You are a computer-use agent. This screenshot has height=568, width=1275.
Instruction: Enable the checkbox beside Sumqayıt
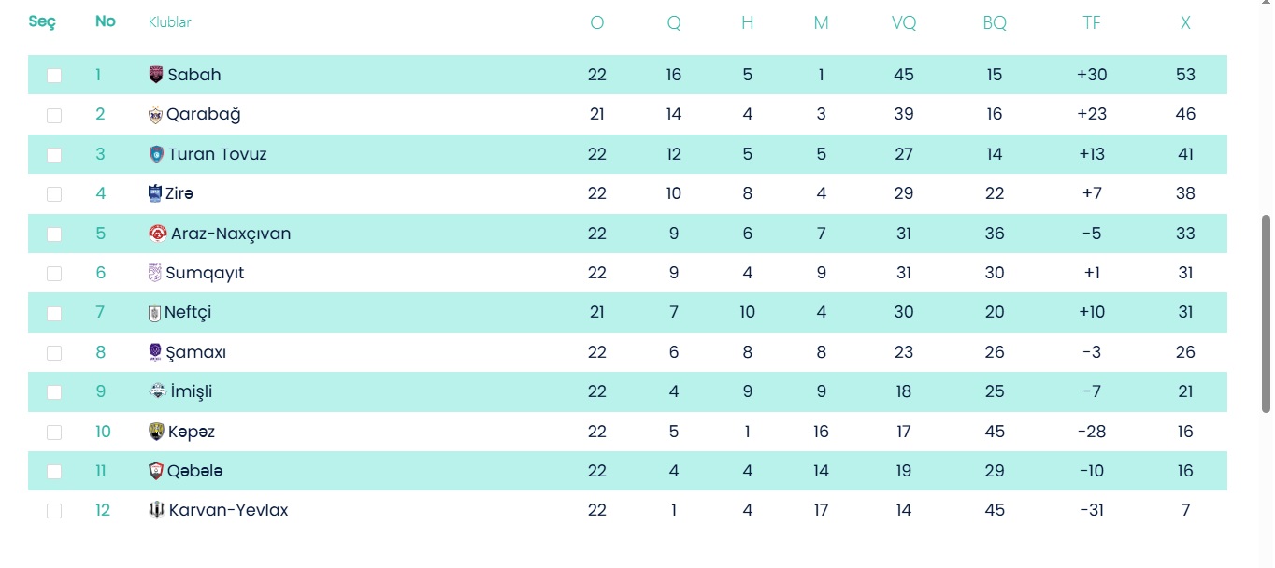coord(54,274)
